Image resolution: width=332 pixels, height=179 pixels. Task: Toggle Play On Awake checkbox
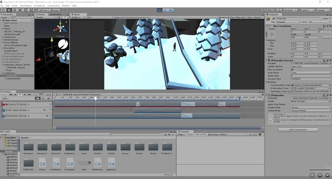coord(292,70)
